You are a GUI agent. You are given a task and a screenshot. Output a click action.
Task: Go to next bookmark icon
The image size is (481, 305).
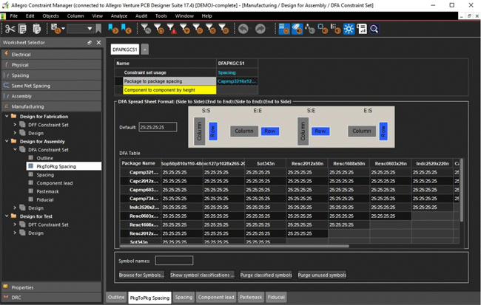113,29
